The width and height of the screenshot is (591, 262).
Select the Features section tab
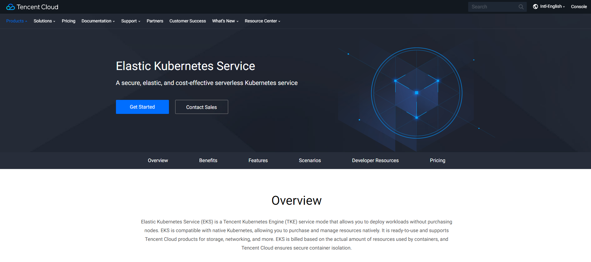pos(258,161)
